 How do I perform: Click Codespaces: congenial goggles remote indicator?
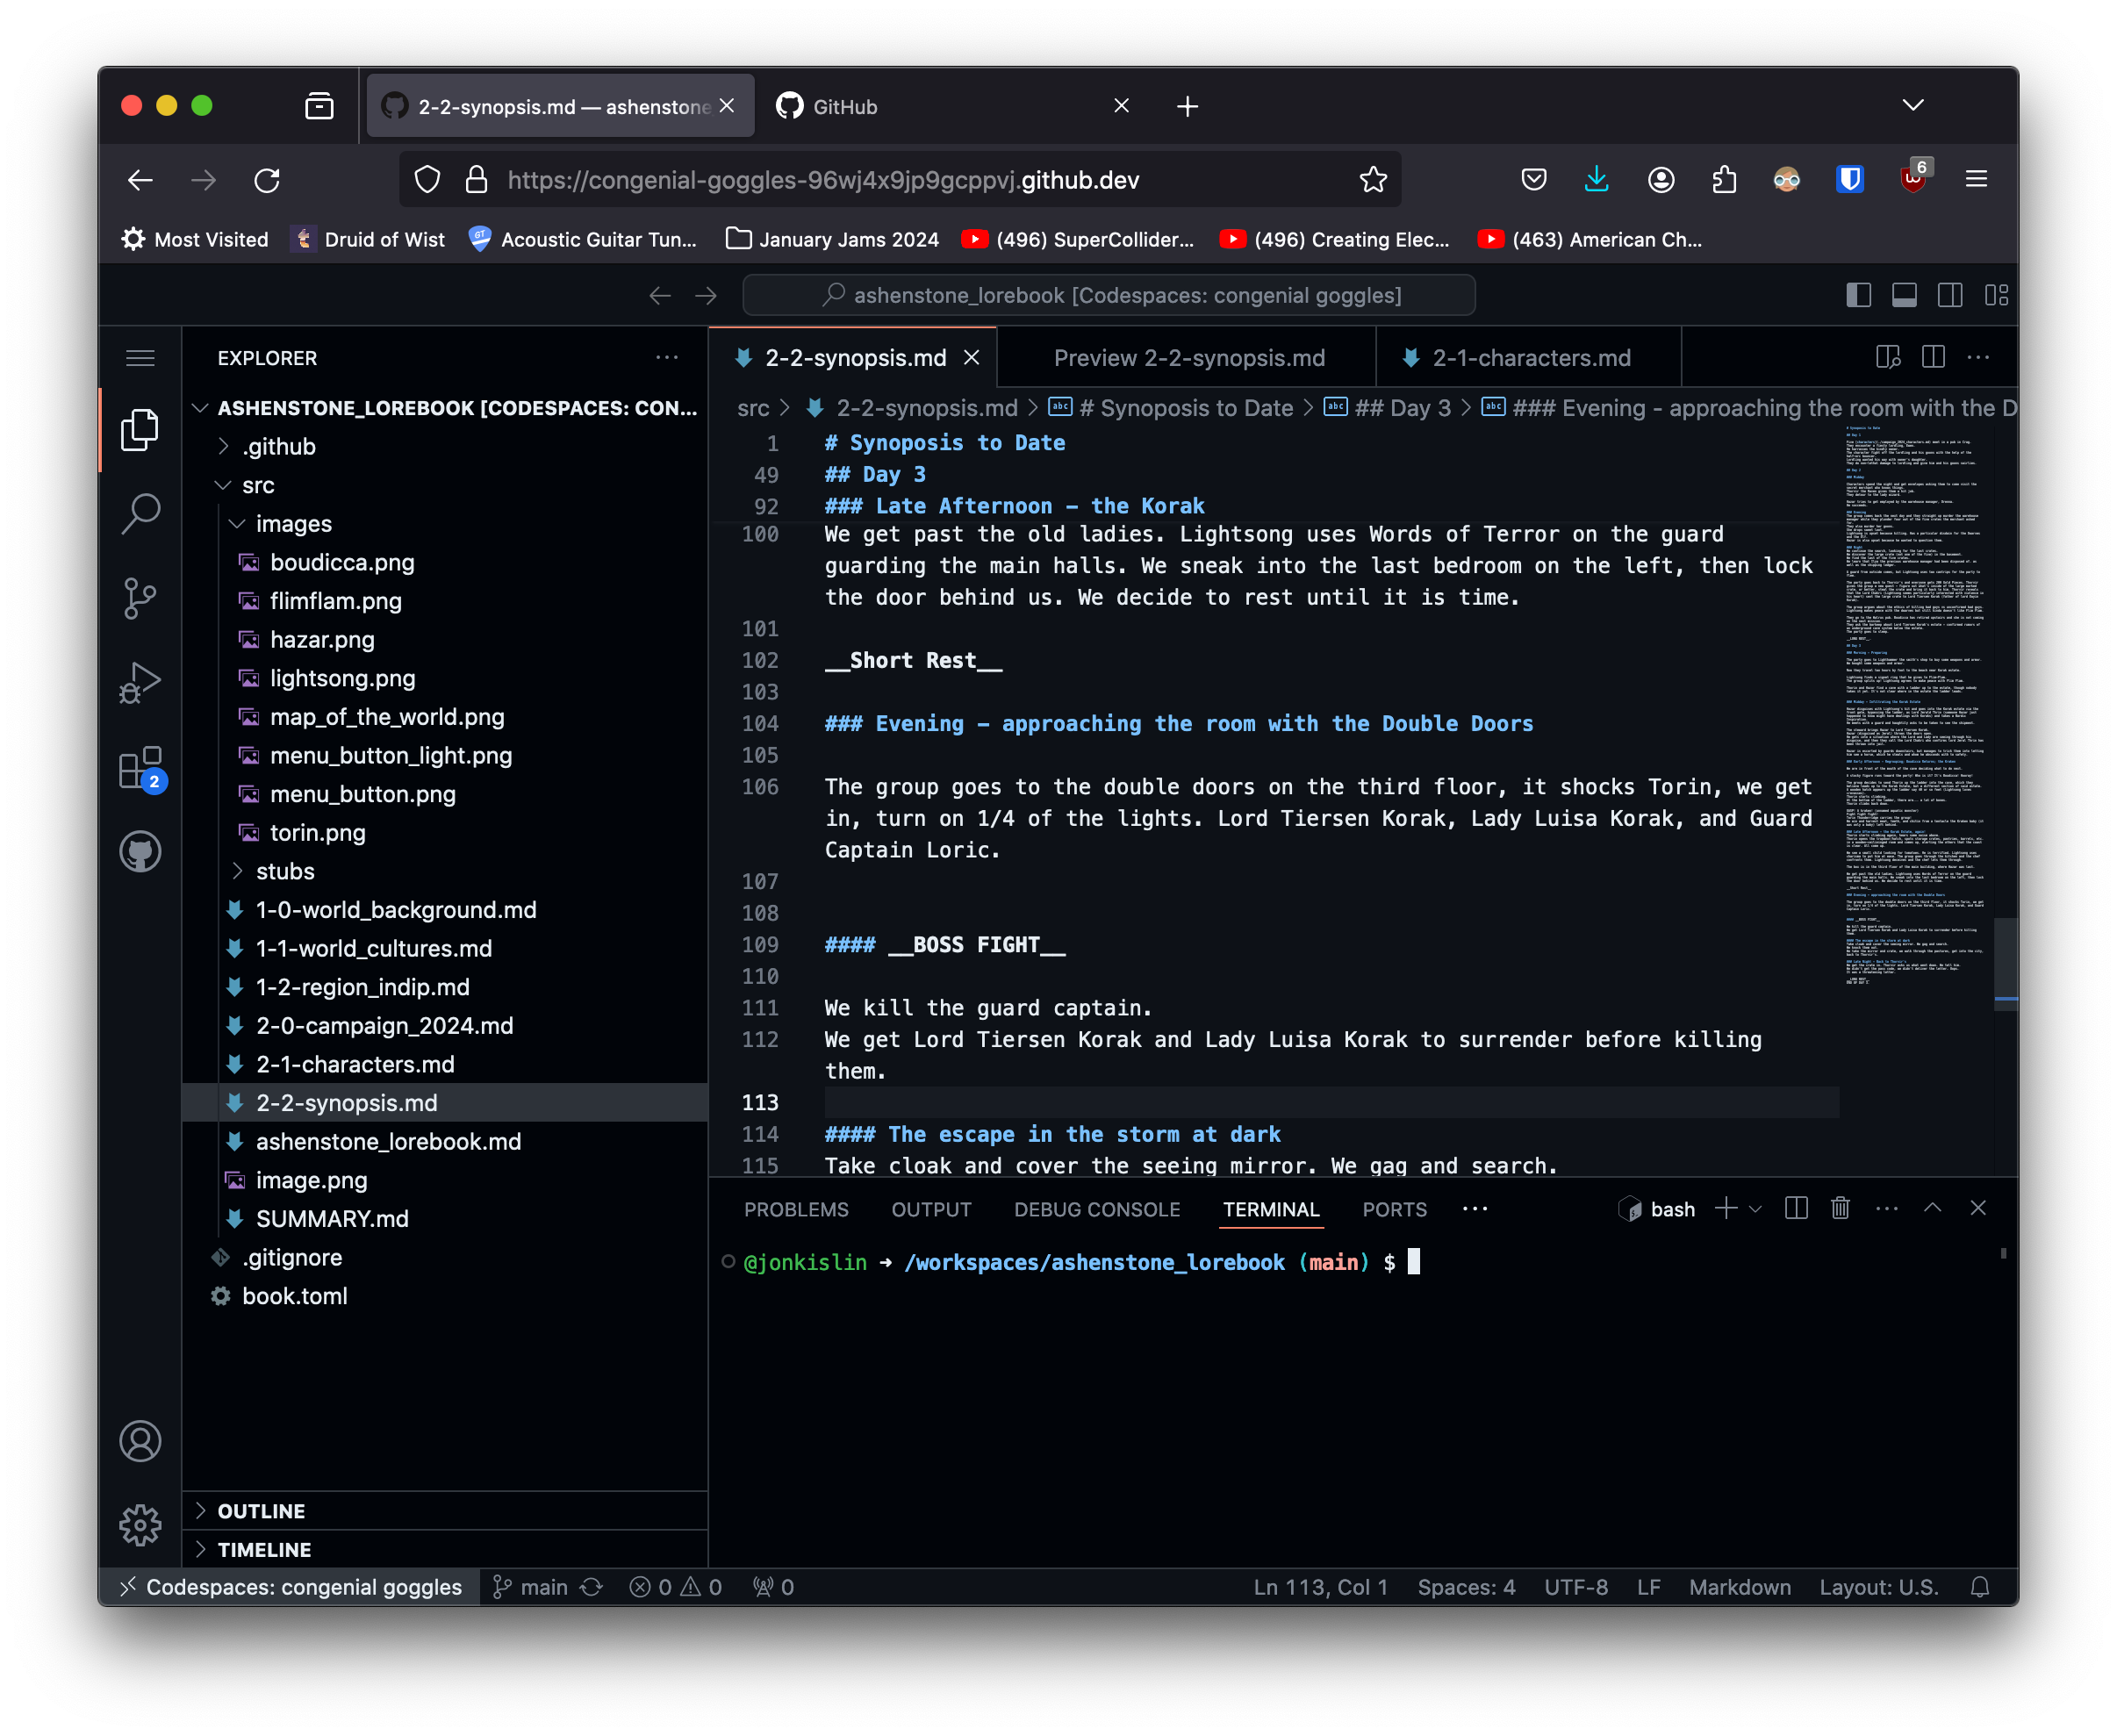point(291,1587)
